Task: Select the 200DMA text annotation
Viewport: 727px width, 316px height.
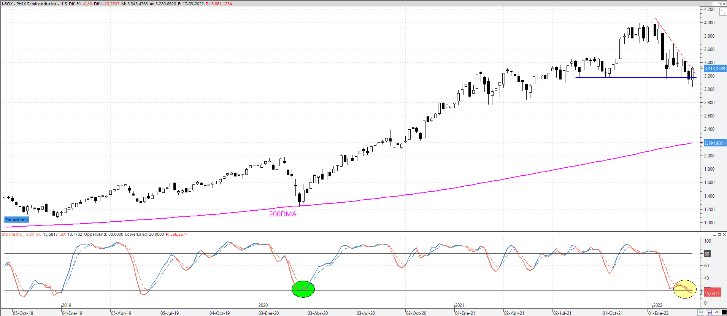Action: click(x=283, y=214)
